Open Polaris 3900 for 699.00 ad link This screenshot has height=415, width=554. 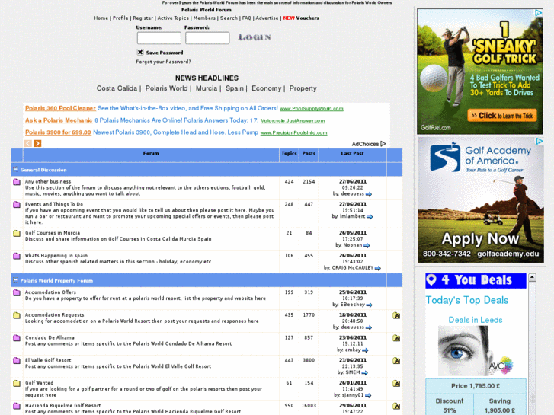coord(58,132)
